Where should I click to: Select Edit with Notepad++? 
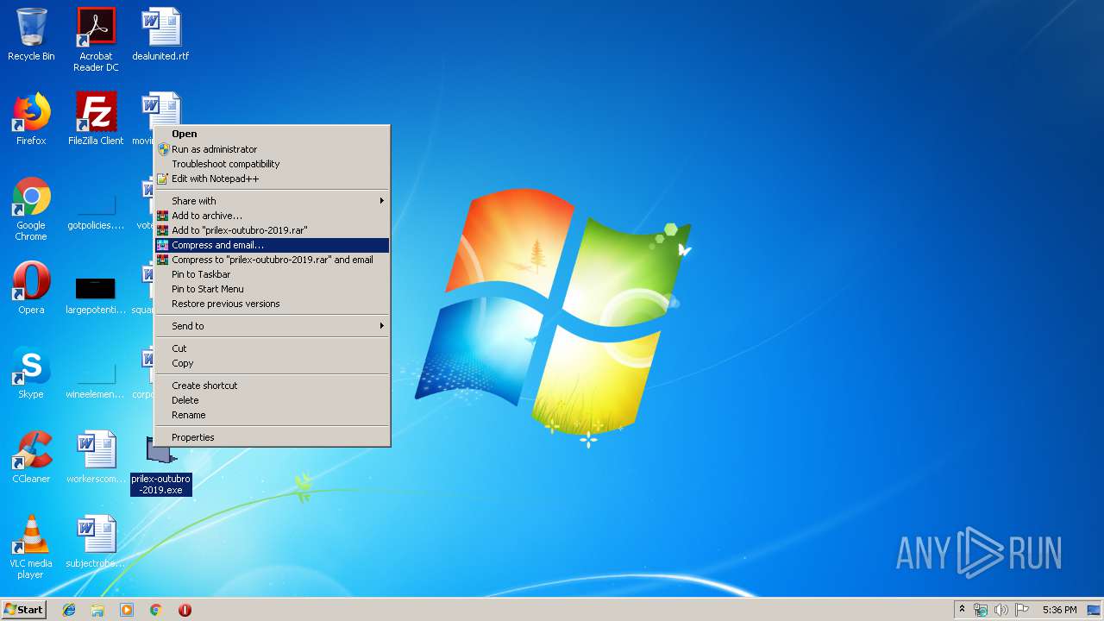click(x=272, y=179)
